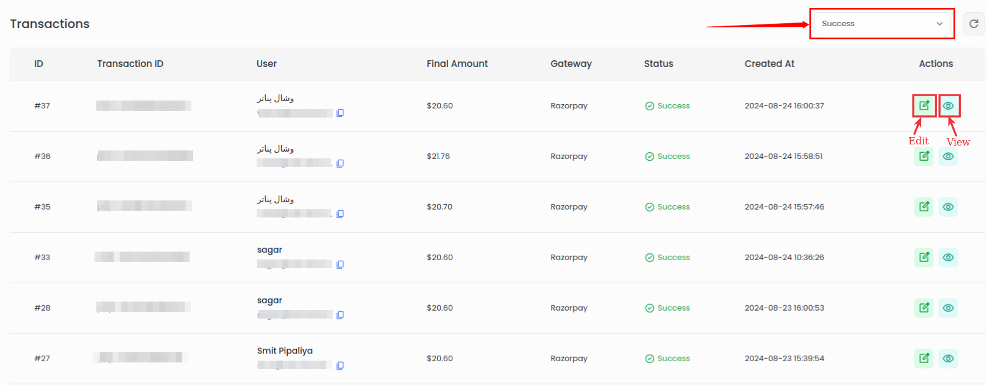The image size is (987, 385).
Task: View details of transaction #36
Action: coord(948,157)
